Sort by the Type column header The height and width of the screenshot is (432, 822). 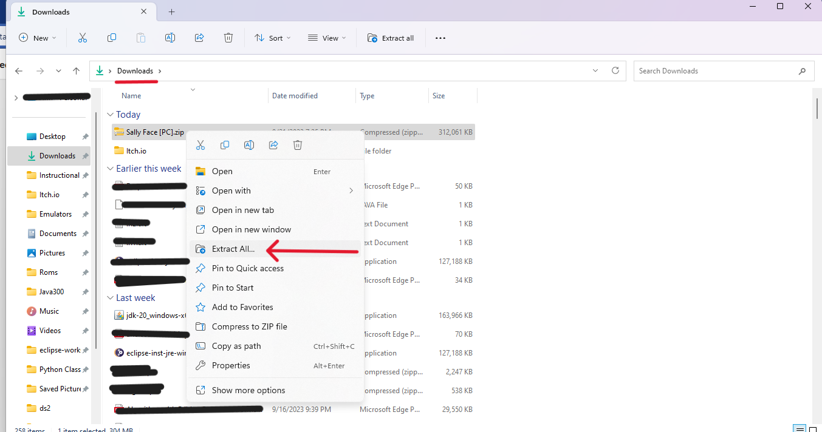367,96
